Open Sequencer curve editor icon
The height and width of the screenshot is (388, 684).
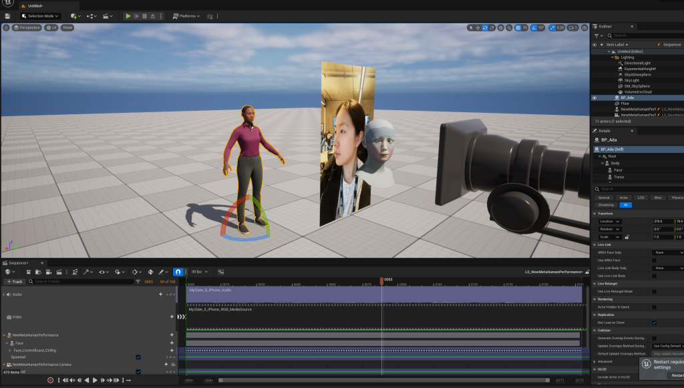click(220, 272)
